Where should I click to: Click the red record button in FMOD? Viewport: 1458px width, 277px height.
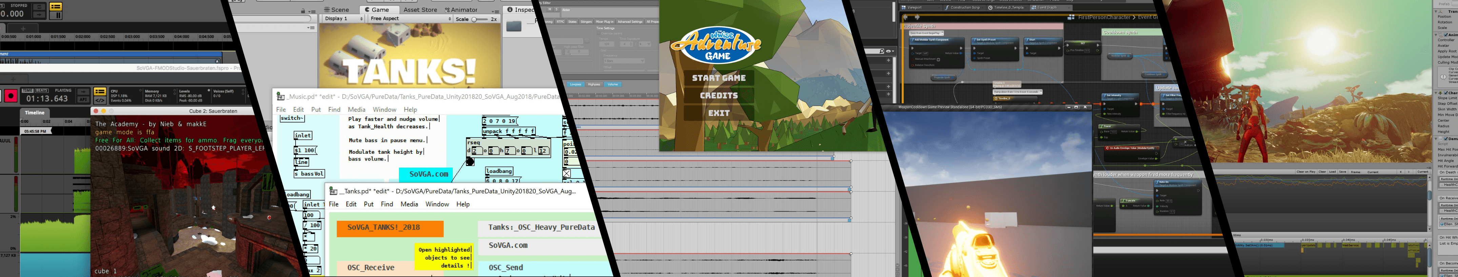coord(11,95)
